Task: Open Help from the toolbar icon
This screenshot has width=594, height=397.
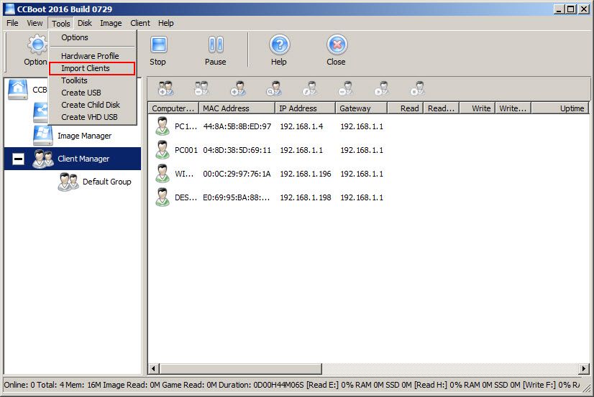Action: click(280, 45)
